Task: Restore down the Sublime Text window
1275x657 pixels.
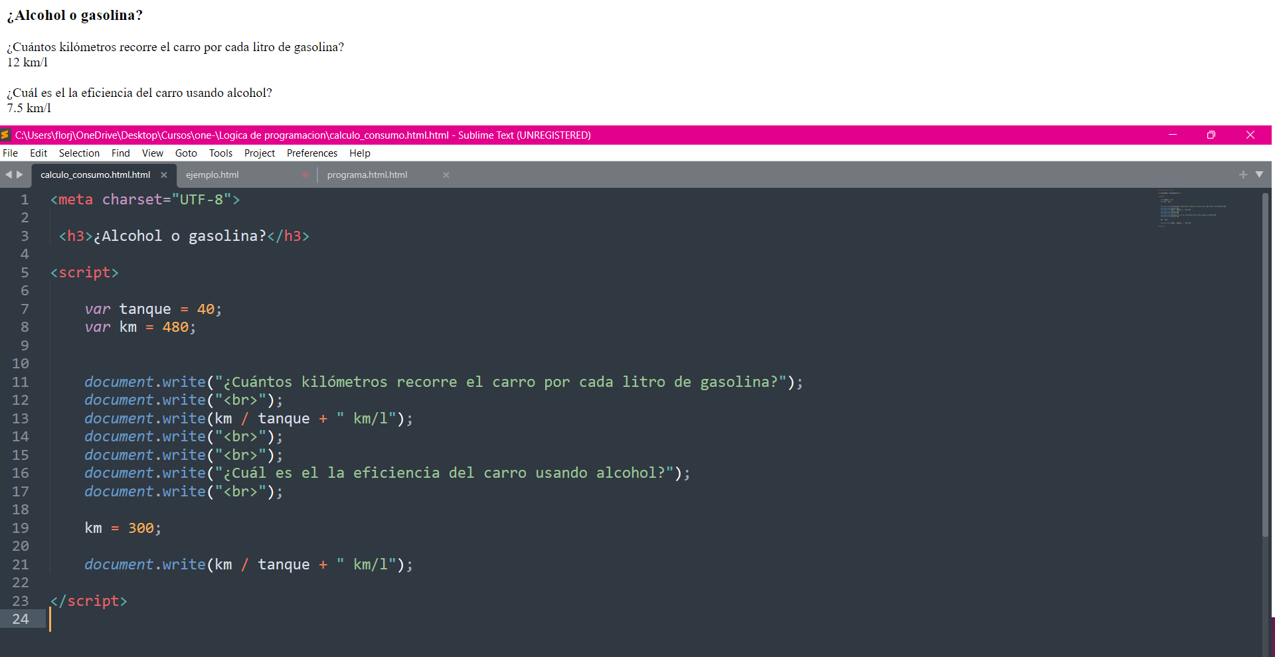Action: click(1211, 135)
